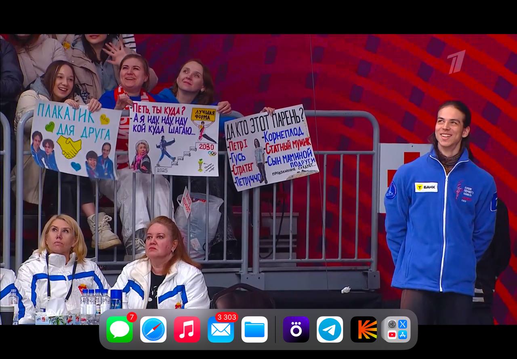517x359 pixels.
Task: Tap the red 7 badge on Messages
Action: (131, 317)
